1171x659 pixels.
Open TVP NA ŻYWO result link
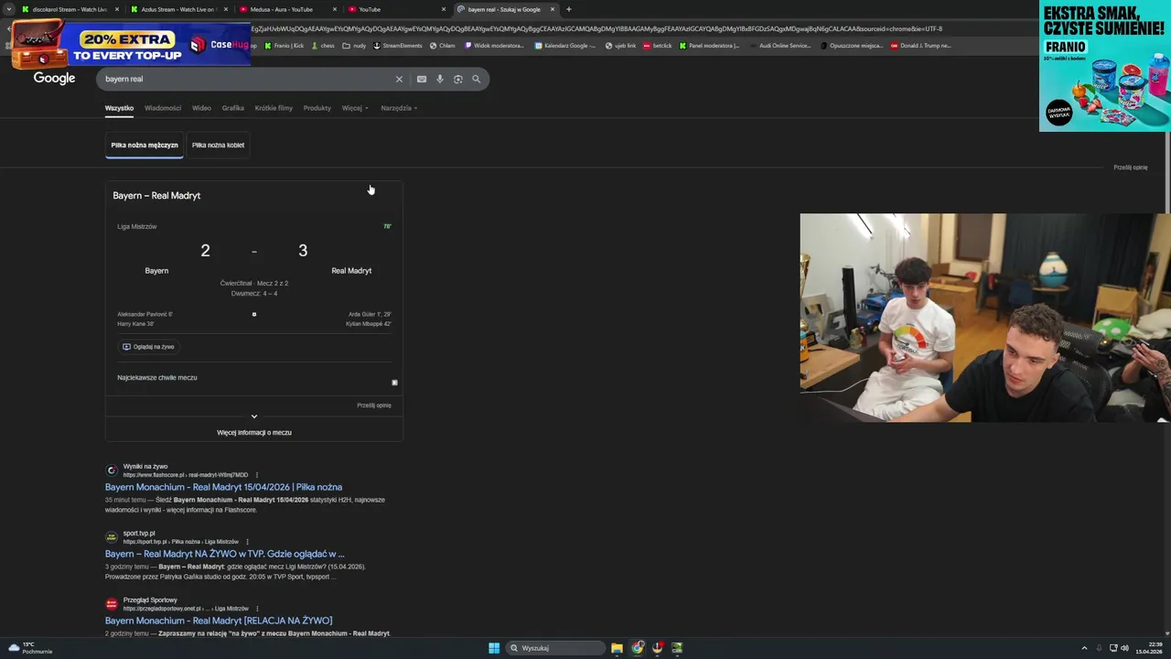[x=224, y=554]
